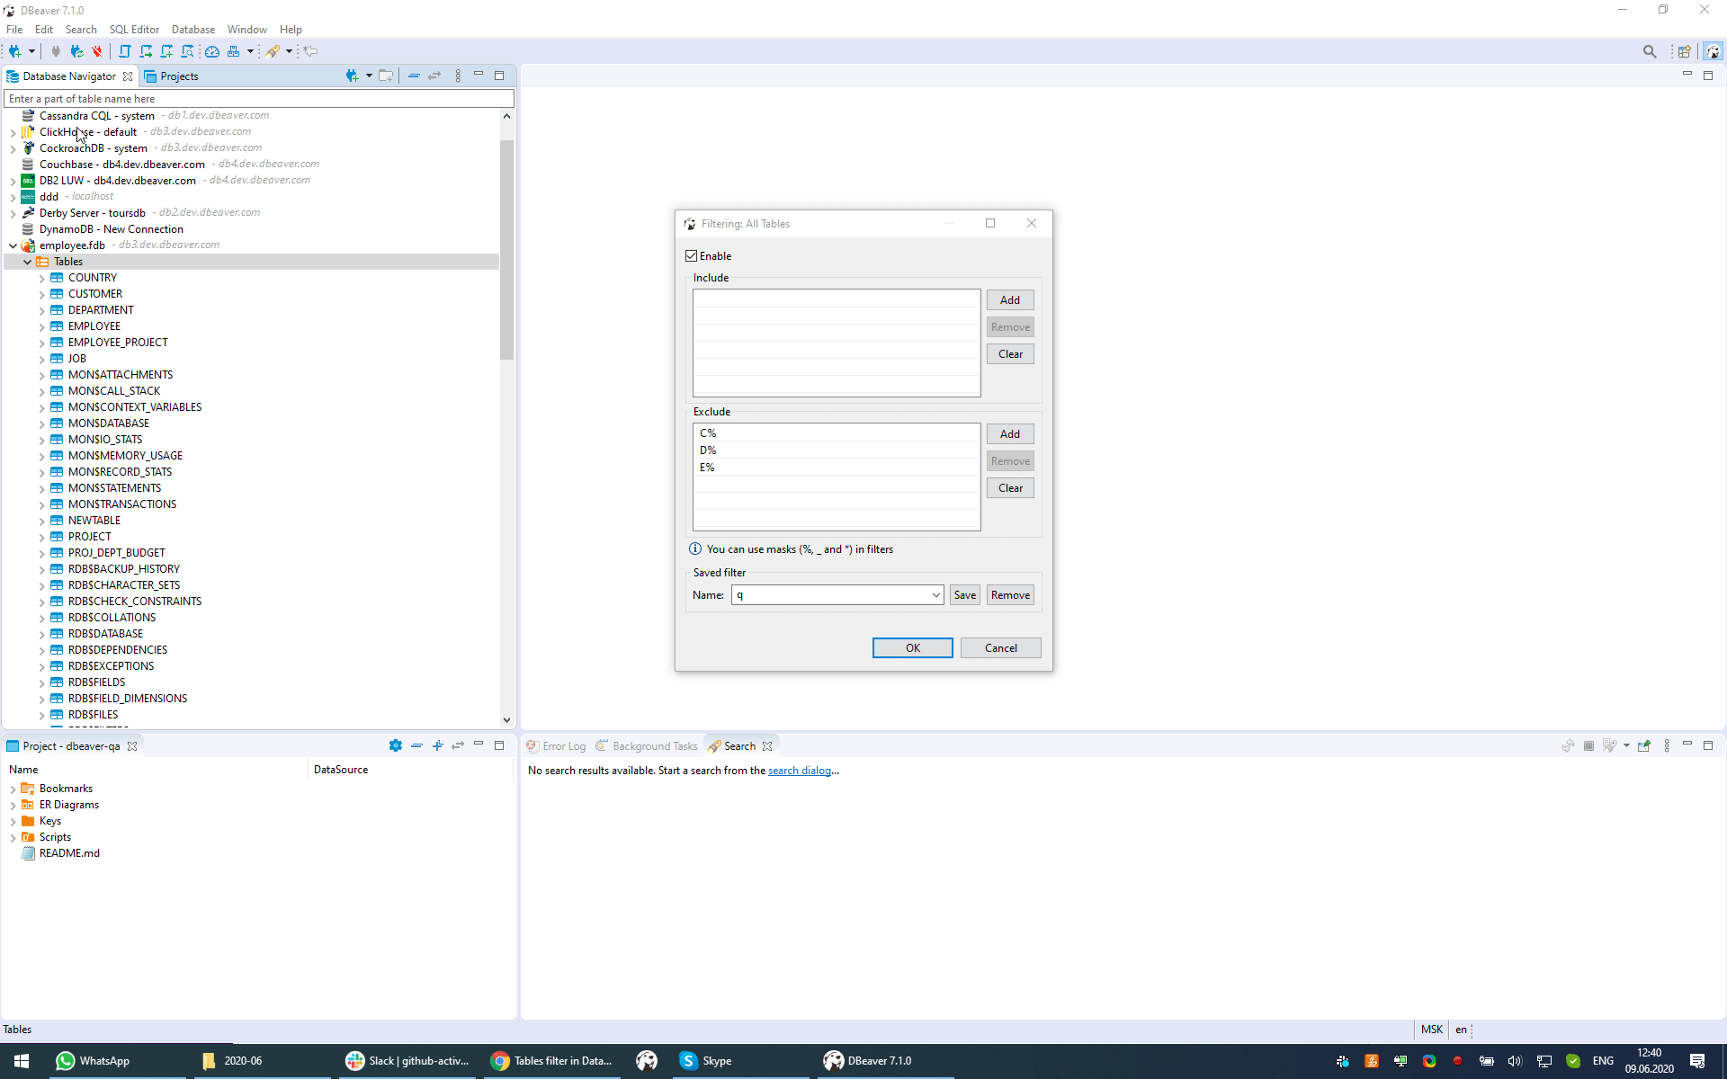Open search using the magnifier icon
Viewport: 1727px width, 1079px height.
1650,51
